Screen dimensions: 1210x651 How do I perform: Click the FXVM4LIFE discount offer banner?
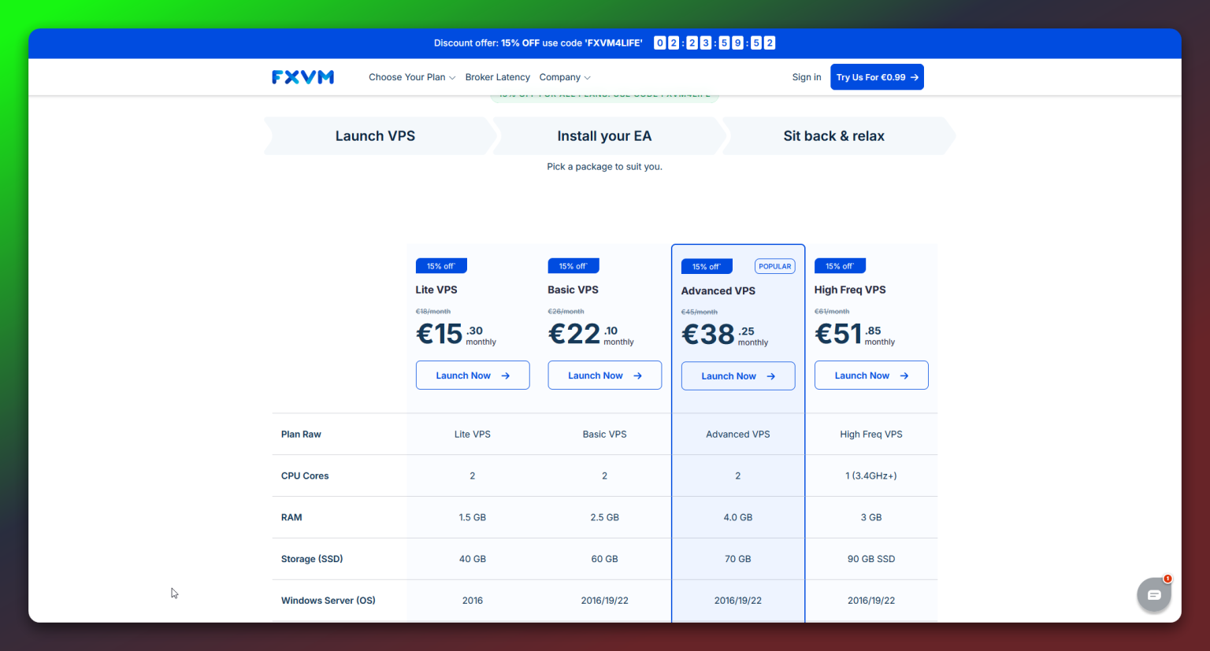[537, 43]
